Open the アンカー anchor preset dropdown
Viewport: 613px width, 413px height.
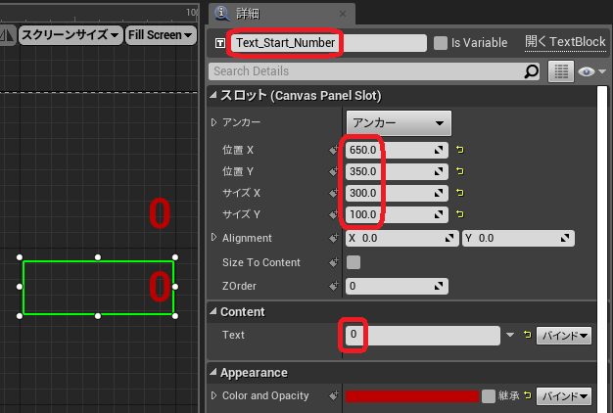coord(399,123)
